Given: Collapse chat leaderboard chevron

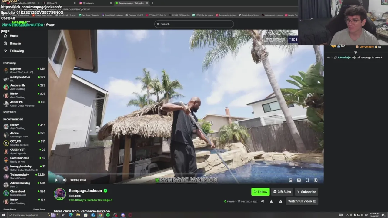Looking at the screenshot, I should (x=356, y=52).
